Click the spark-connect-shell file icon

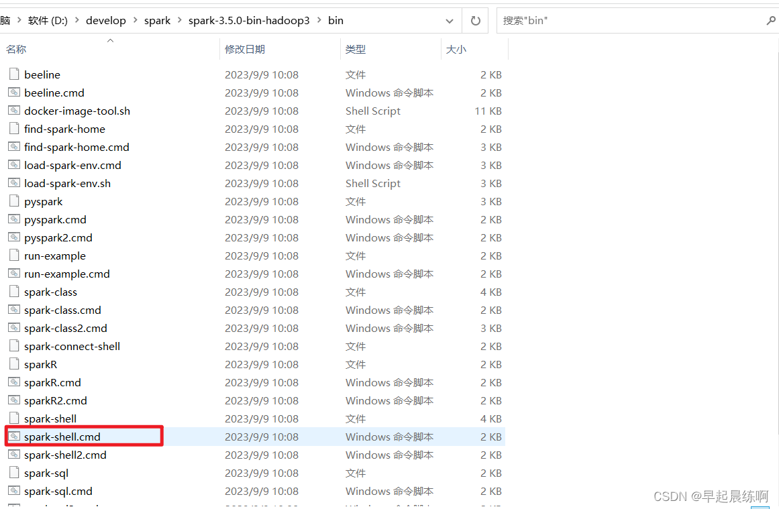point(14,346)
